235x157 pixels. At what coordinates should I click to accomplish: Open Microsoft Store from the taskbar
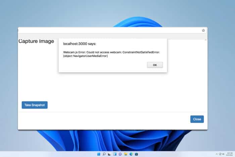(136, 154)
